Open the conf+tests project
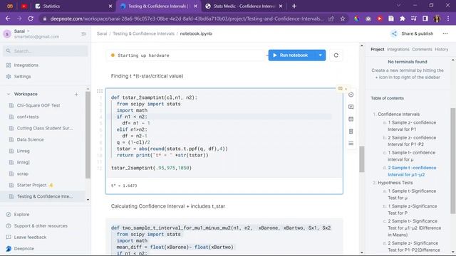 pyautogui.click(x=28, y=117)
